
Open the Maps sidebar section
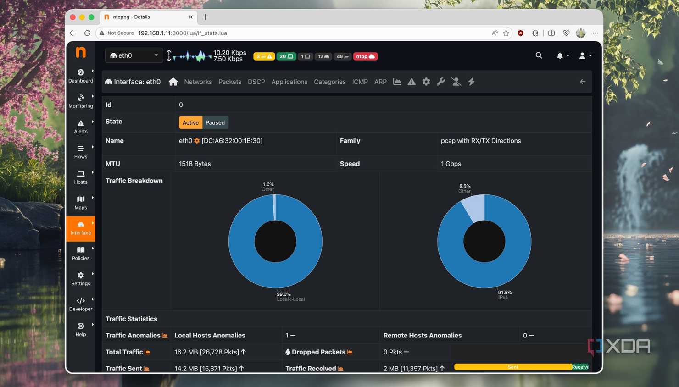[x=81, y=203]
